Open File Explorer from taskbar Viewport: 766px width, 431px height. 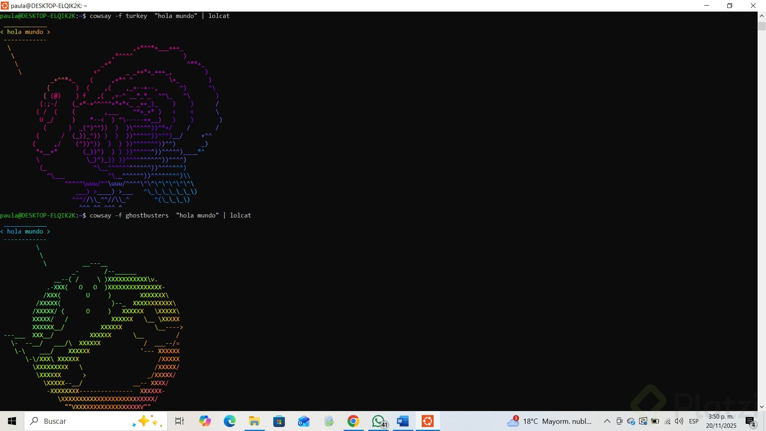[x=254, y=421]
